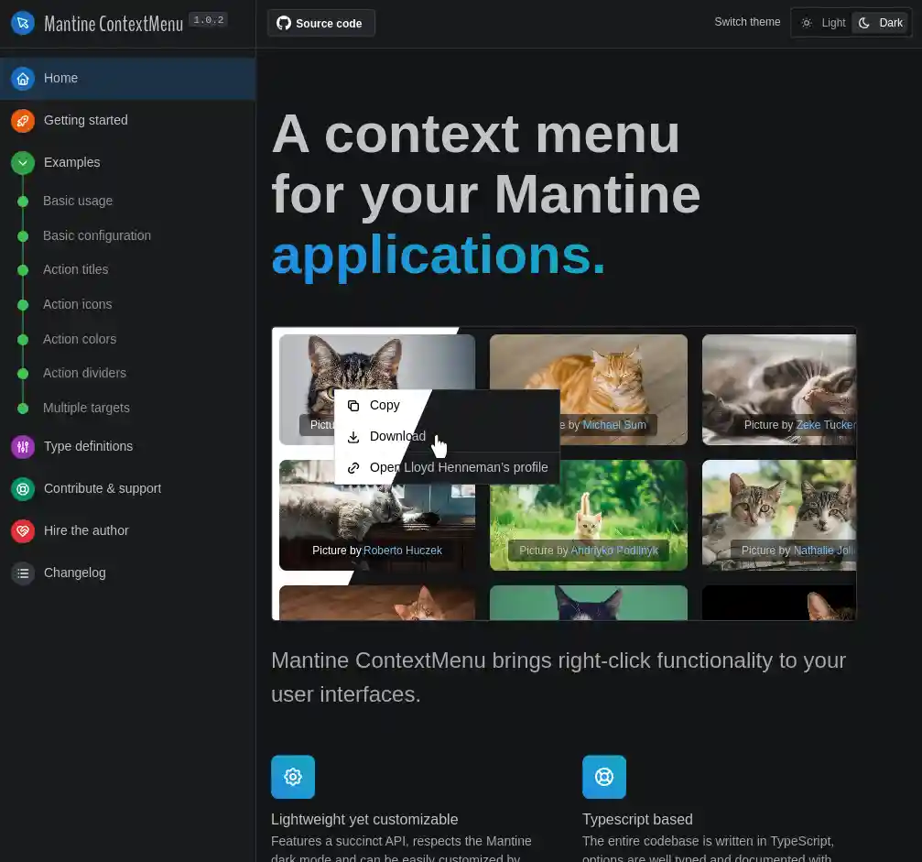922x862 pixels.
Task: Click the gear icon above Lightweight yet customizable
Action: (x=292, y=776)
